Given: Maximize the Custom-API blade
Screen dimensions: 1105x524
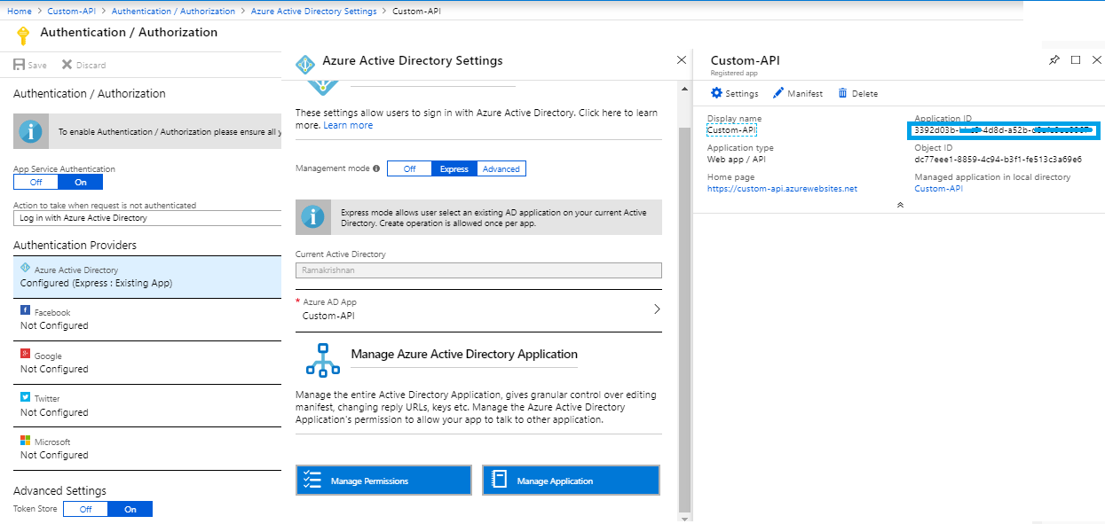Looking at the screenshot, I should click(1076, 59).
